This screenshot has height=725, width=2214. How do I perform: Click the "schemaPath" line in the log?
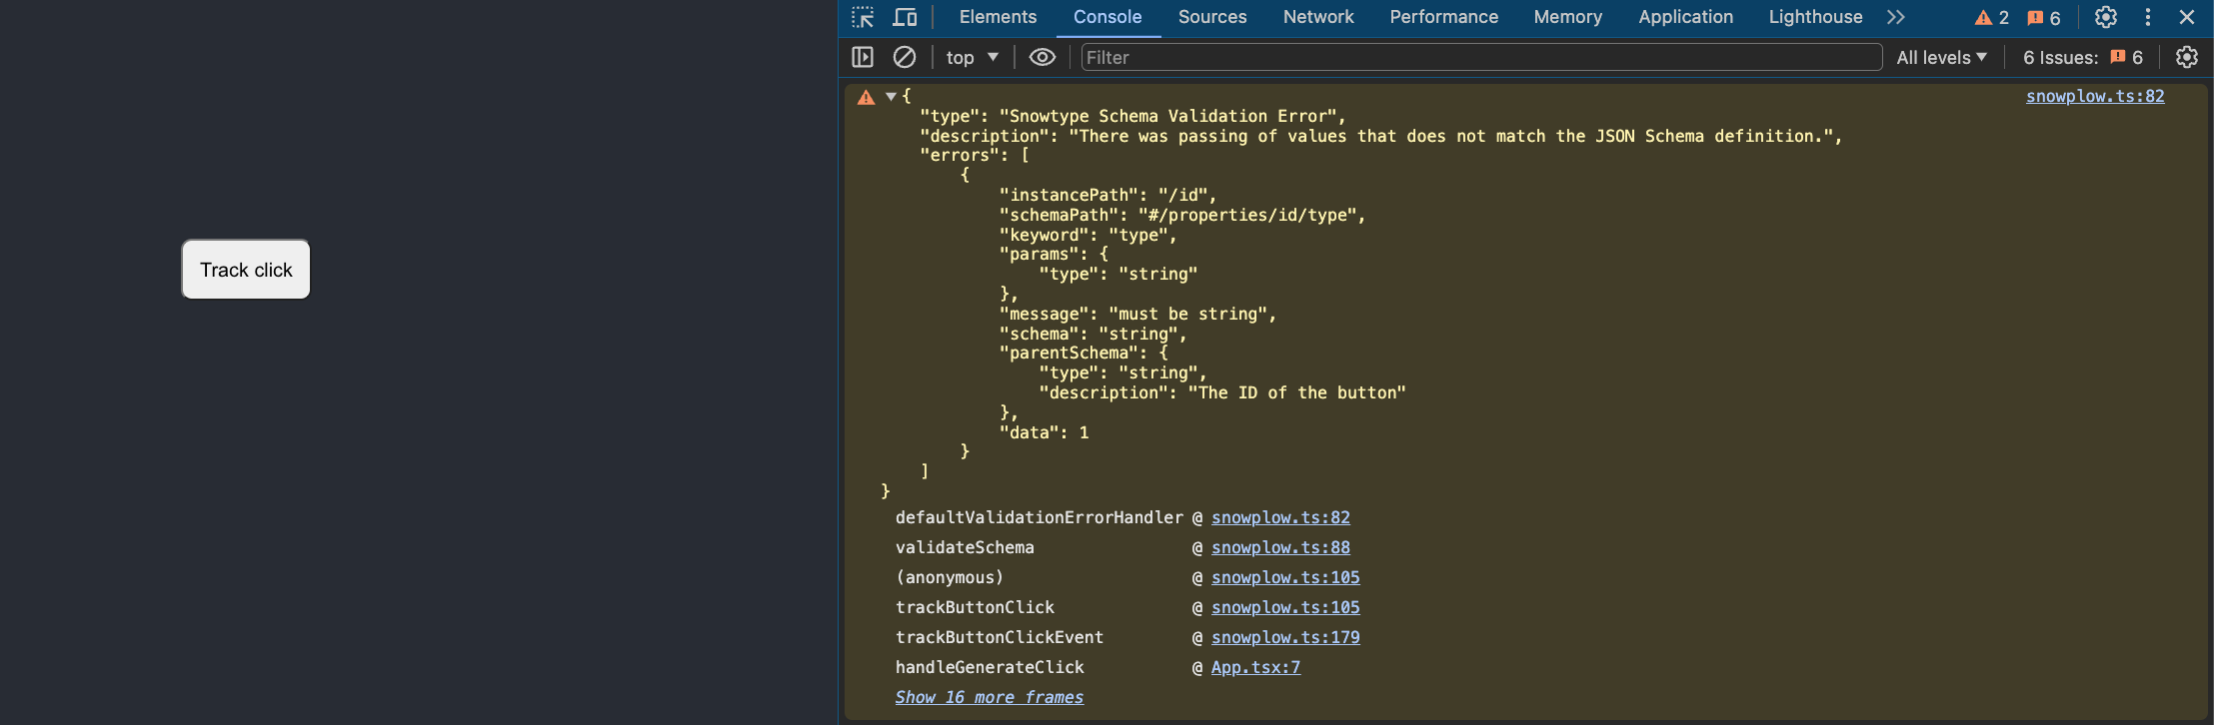[x=1182, y=215]
